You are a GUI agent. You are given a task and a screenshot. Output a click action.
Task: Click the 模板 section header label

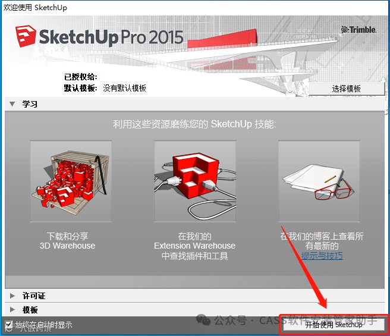(30, 310)
